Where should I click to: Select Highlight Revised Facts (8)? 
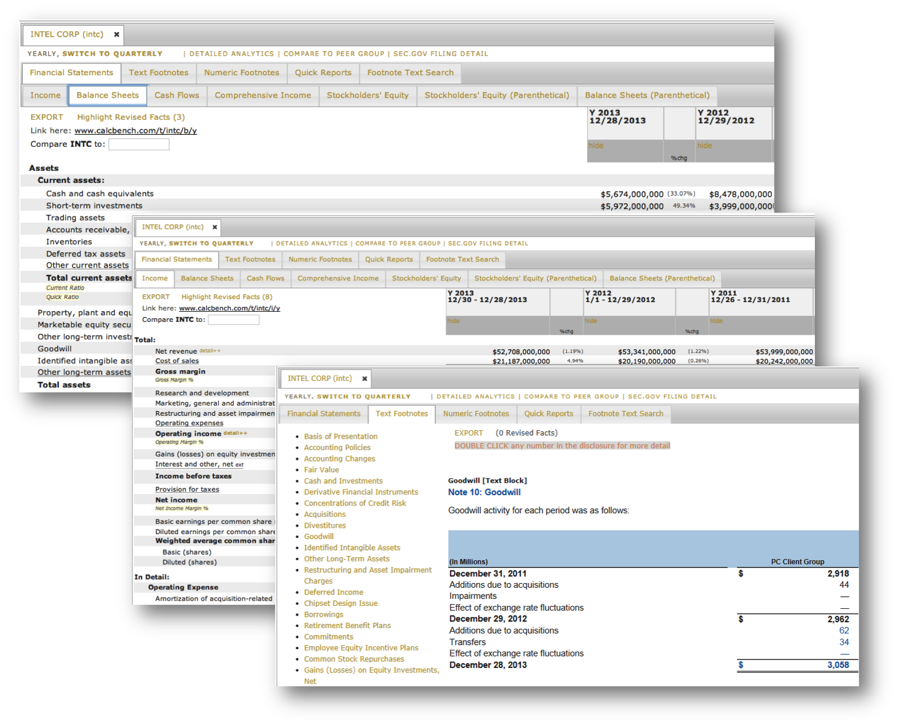pos(226,297)
